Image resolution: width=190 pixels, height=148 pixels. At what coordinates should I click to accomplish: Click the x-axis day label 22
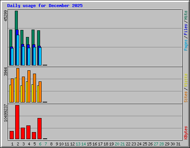click(x=128, y=144)
